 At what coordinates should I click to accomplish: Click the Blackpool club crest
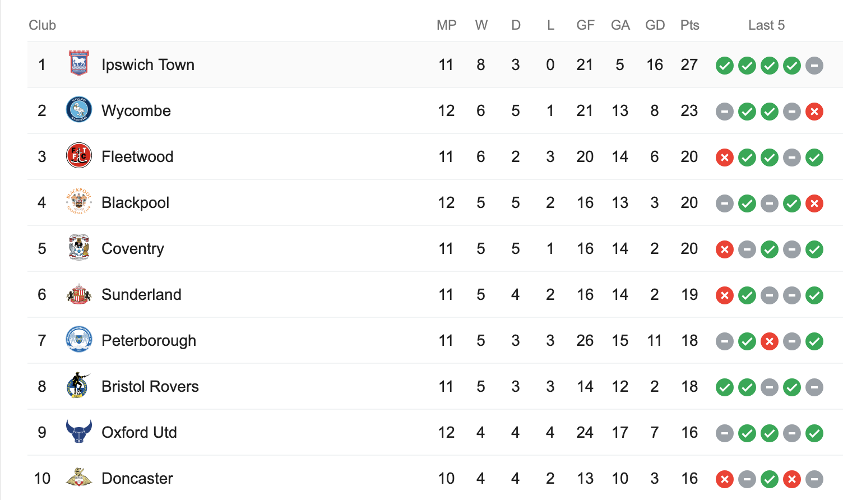(x=79, y=202)
